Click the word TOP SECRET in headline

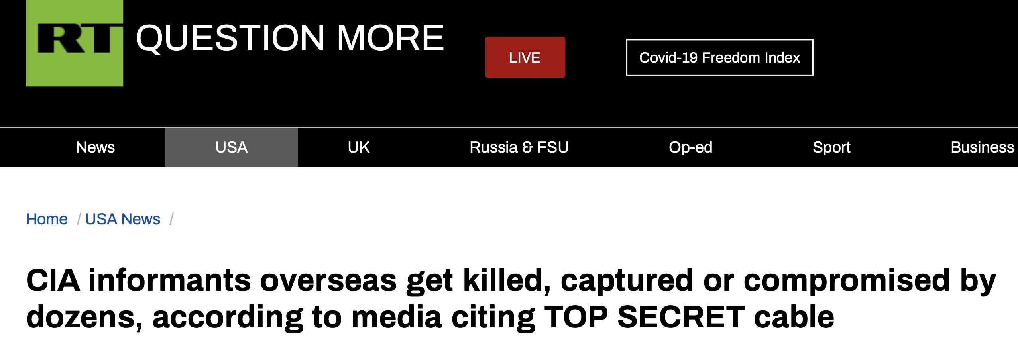coord(644,317)
